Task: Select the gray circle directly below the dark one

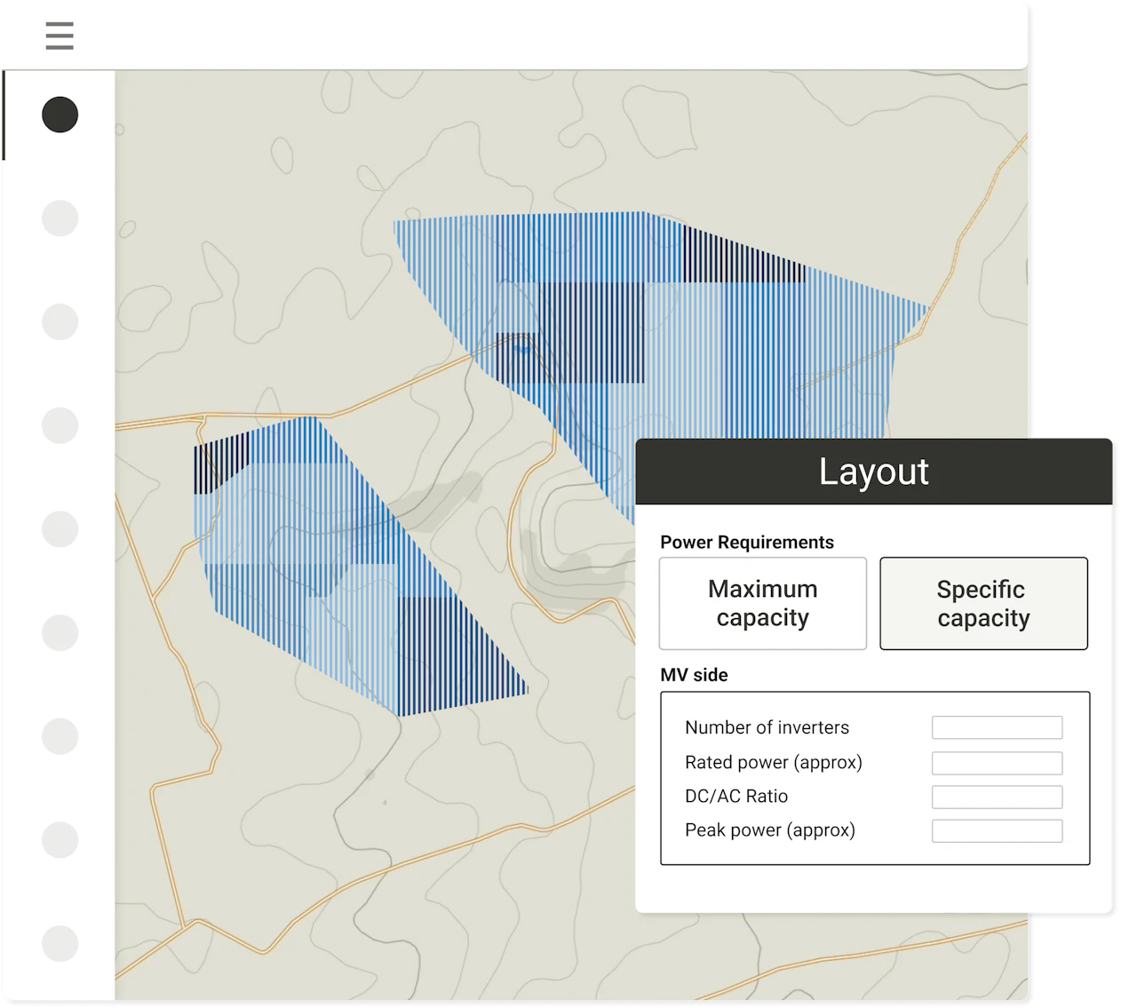Action: (60, 218)
